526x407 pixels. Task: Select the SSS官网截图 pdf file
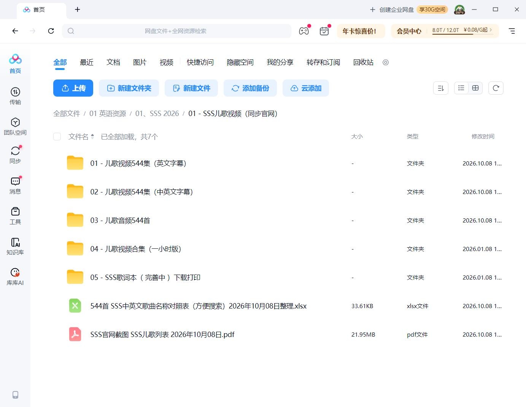[162, 335]
